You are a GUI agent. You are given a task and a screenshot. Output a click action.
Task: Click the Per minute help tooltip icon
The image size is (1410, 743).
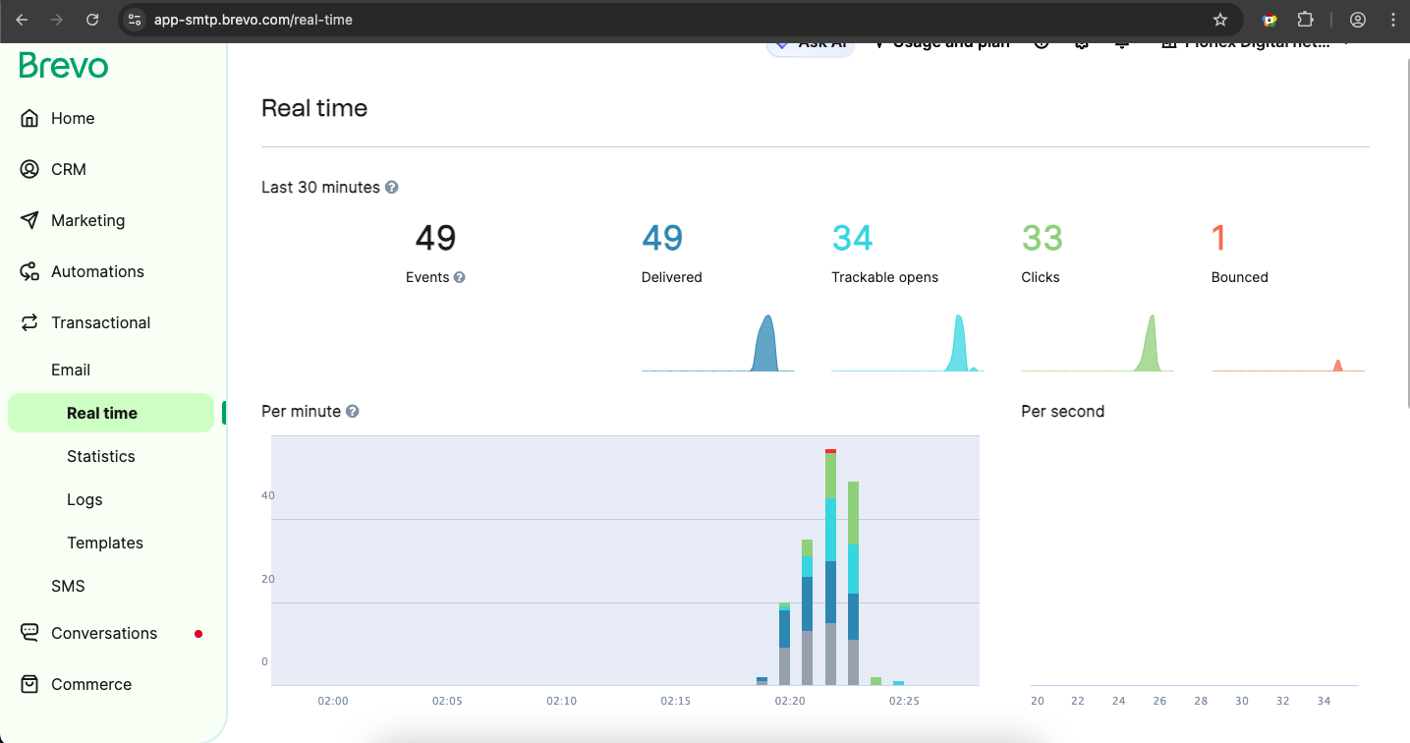coord(353,411)
